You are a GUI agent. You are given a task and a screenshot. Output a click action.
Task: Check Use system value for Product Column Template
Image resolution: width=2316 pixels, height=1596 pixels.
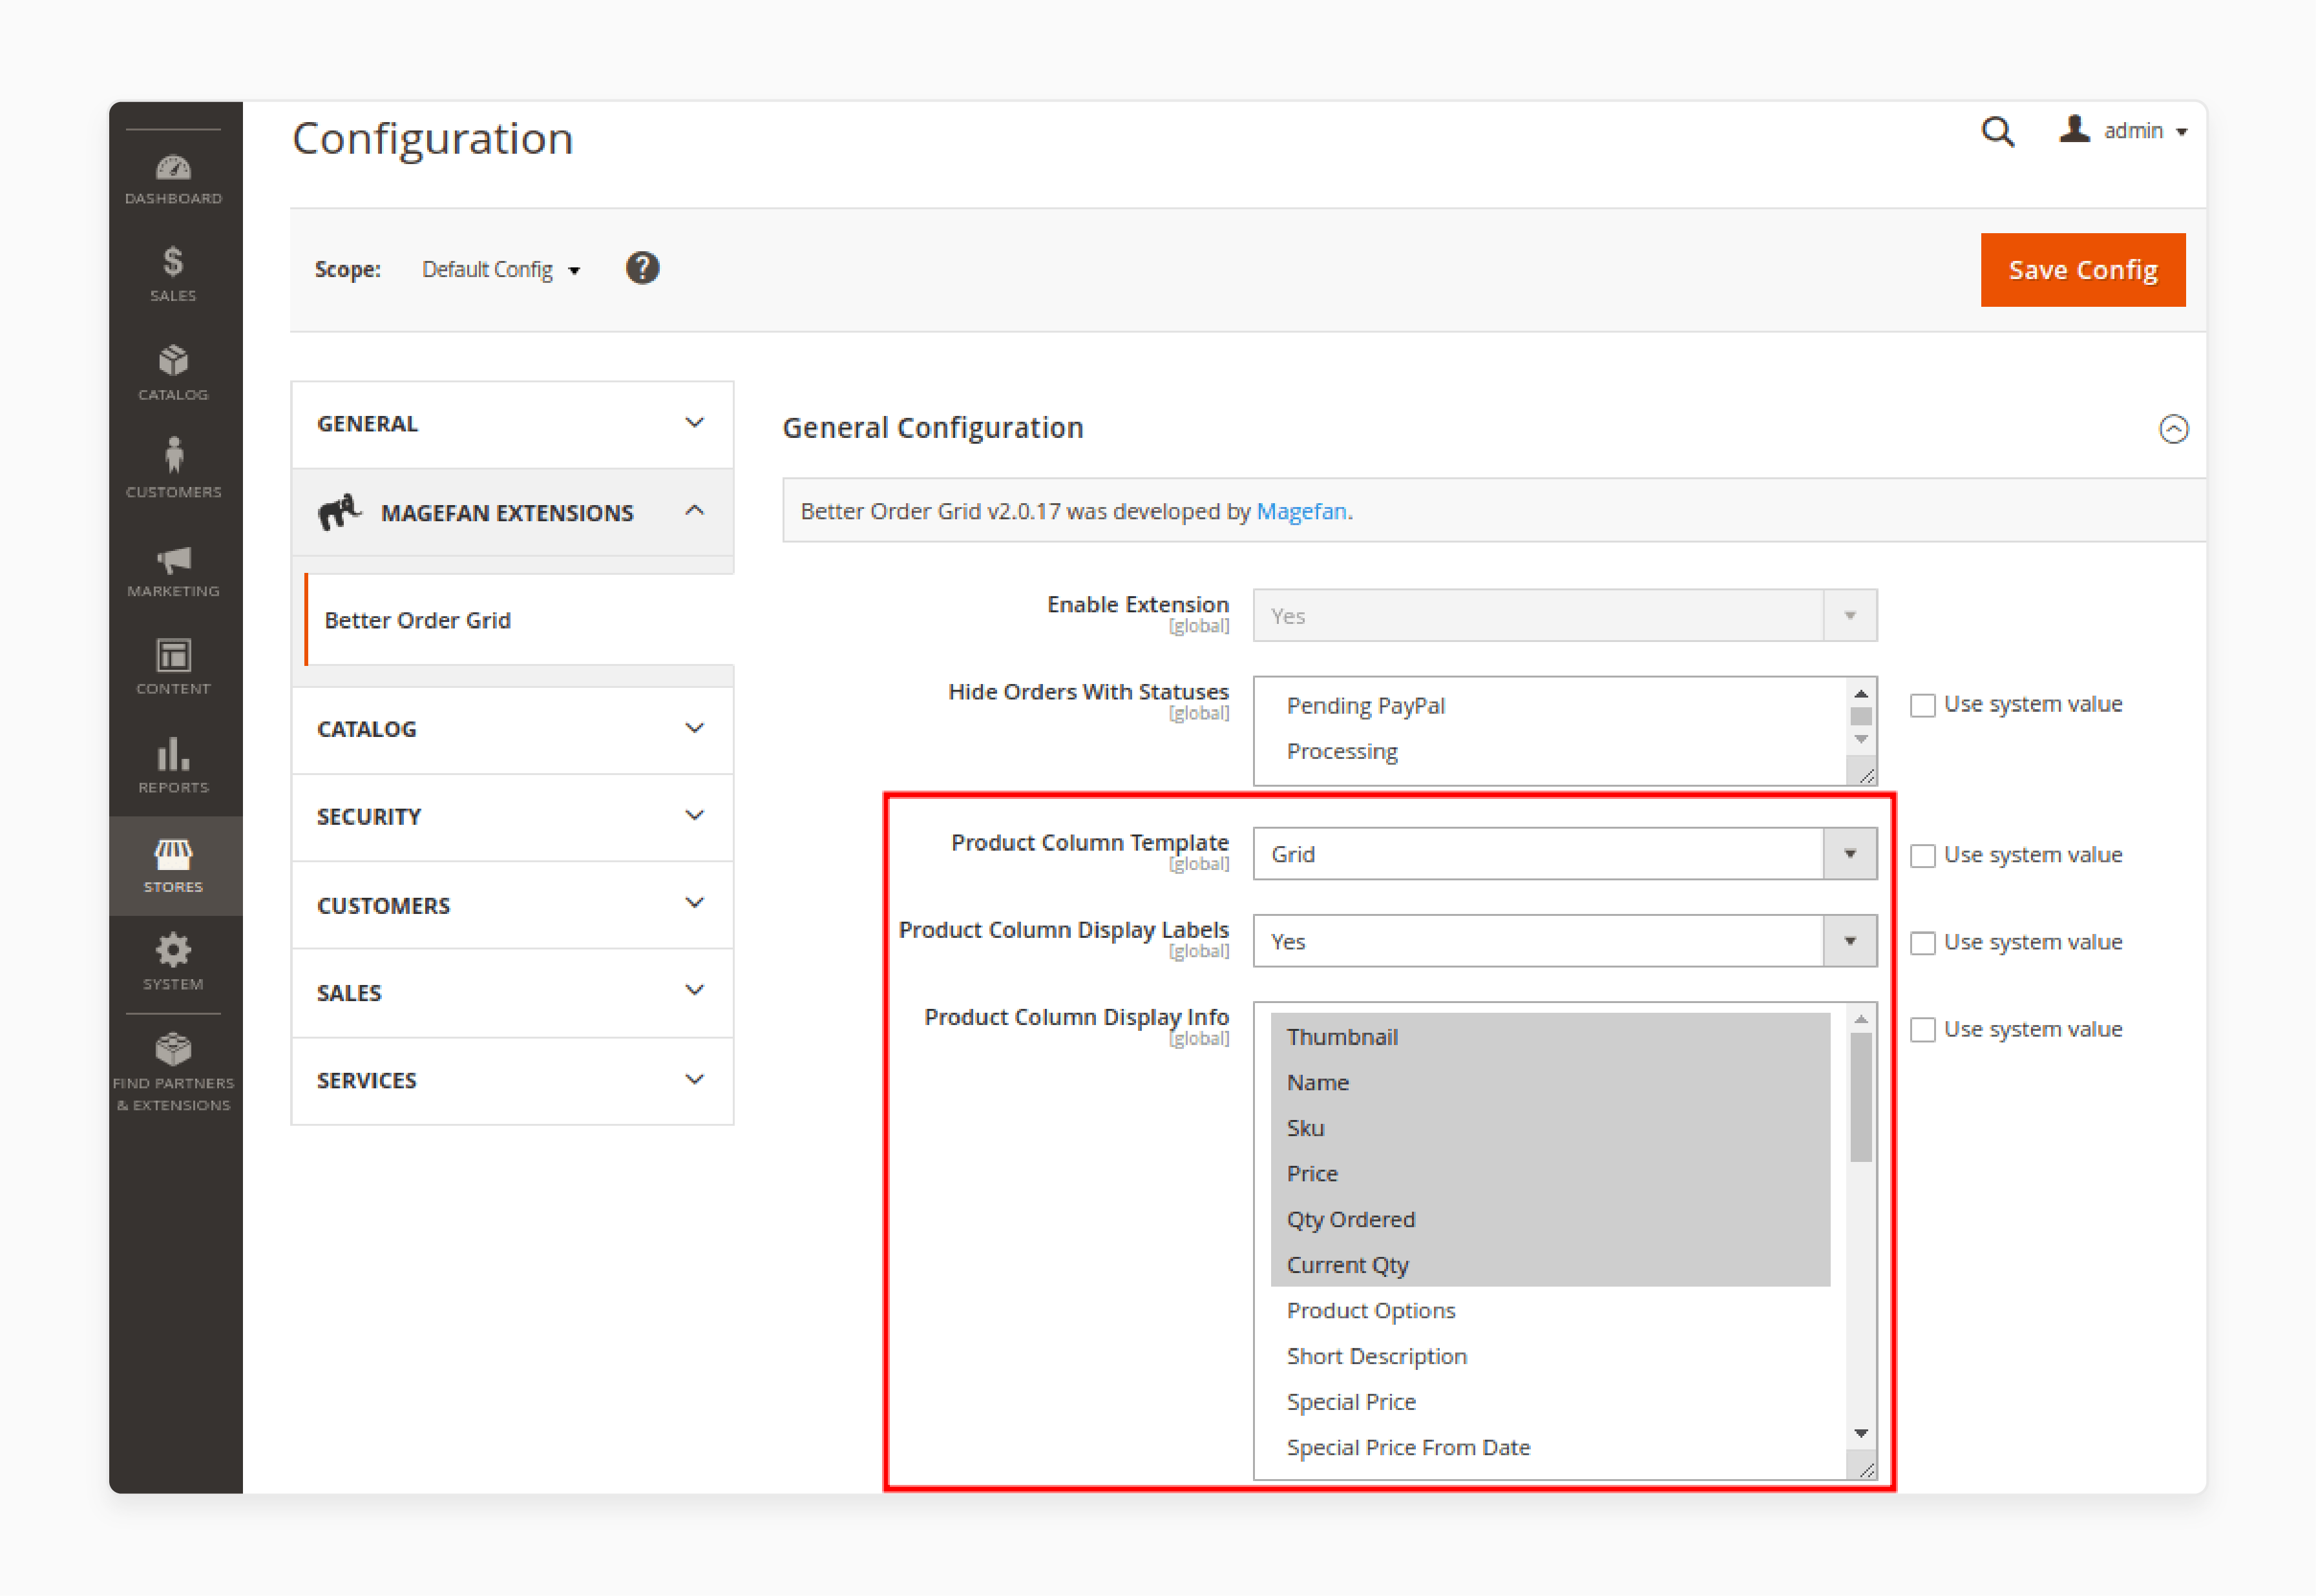click(x=1922, y=856)
